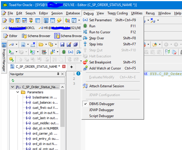Image resolution: width=182 pixels, height=150 pixels.
Task: Choose Run in the Debug menu
Action: (x=113, y=26)
